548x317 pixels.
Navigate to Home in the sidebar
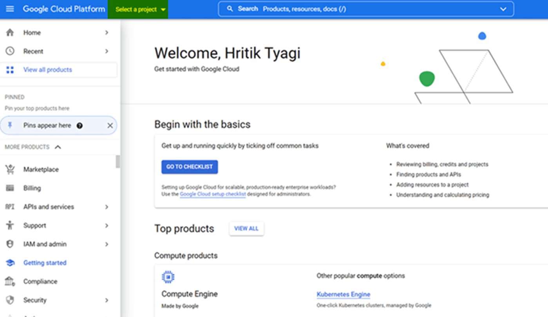[32, 33]
